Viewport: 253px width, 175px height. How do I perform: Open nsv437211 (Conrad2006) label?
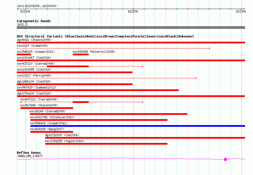click(39, 99)
